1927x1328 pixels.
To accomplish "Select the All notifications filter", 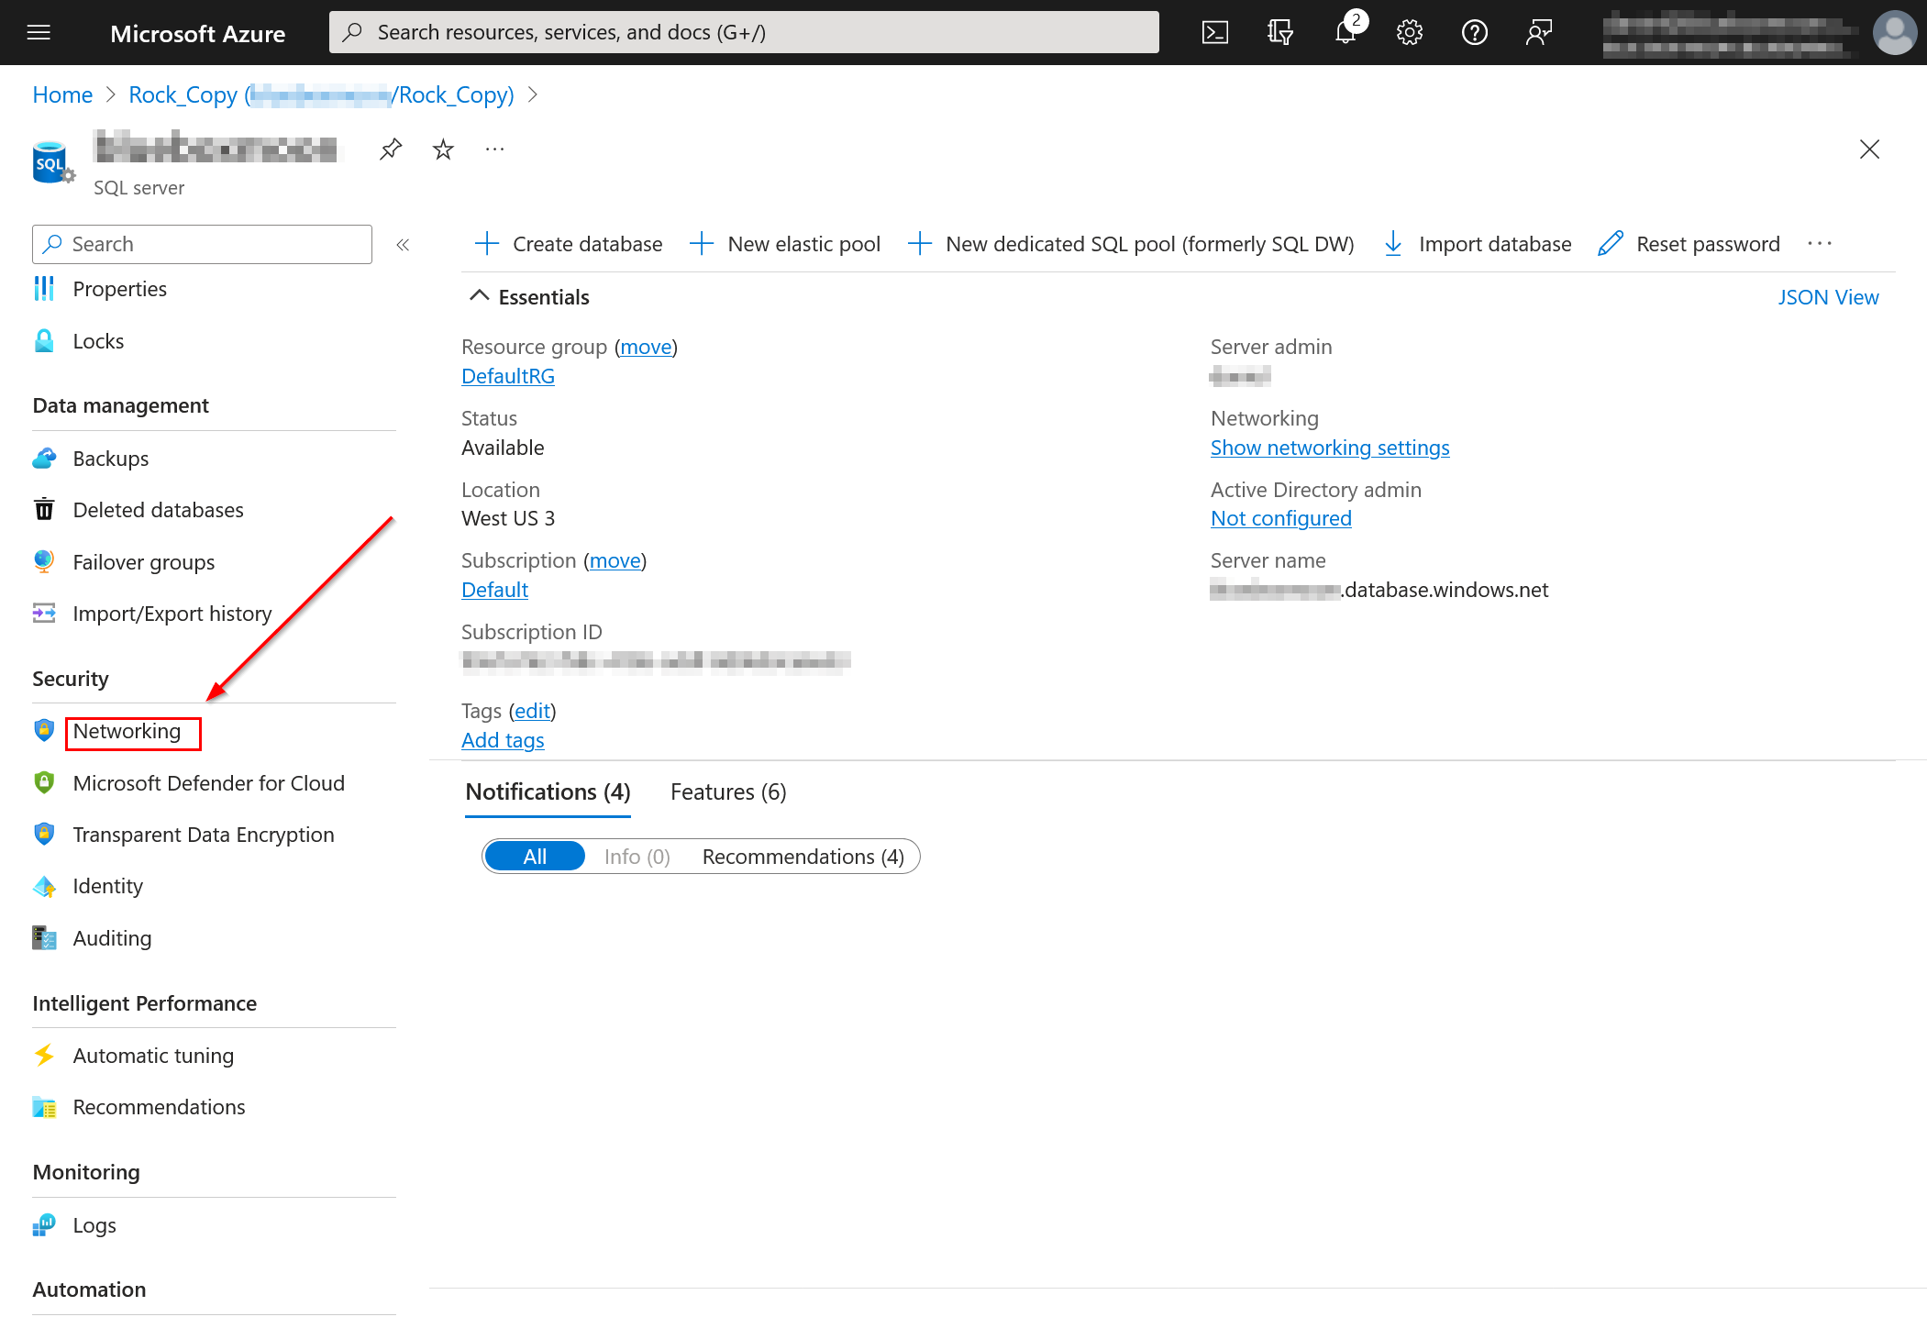I will click(x=535, y=857).
